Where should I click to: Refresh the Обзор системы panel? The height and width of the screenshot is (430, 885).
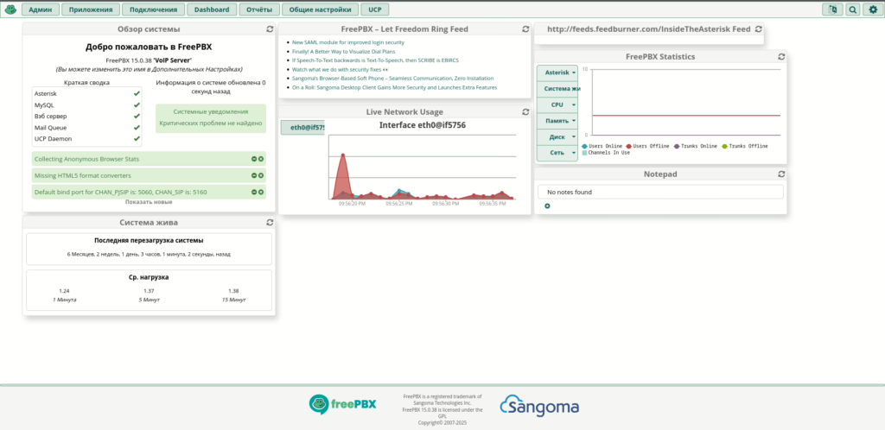click(x=270, y=28)
